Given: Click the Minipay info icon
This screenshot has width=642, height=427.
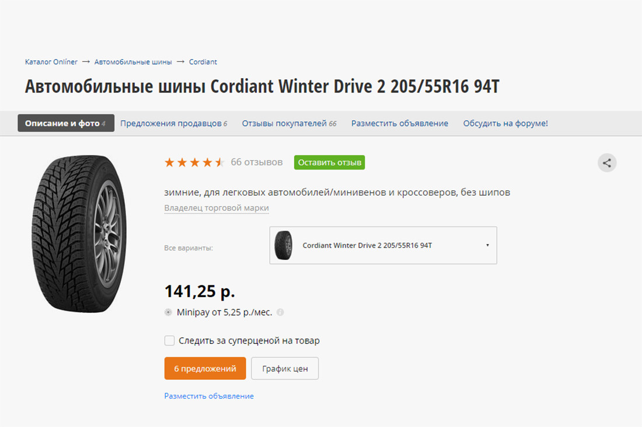Looking at the screenshot, I should [280, 312].
